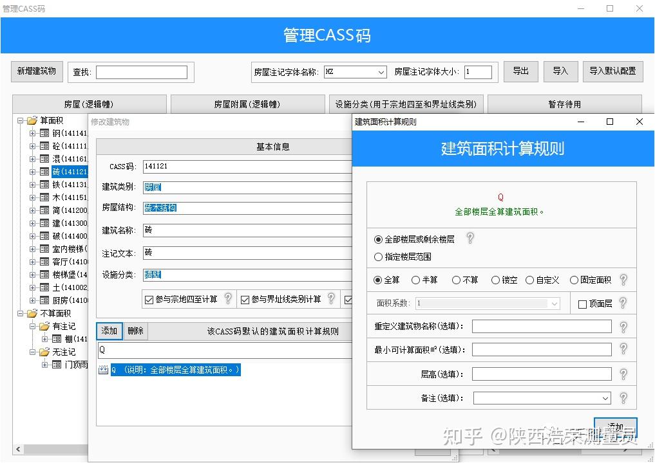Select the 镂空 radio option
Screen dimensions: 655x463
coord(495,280)
